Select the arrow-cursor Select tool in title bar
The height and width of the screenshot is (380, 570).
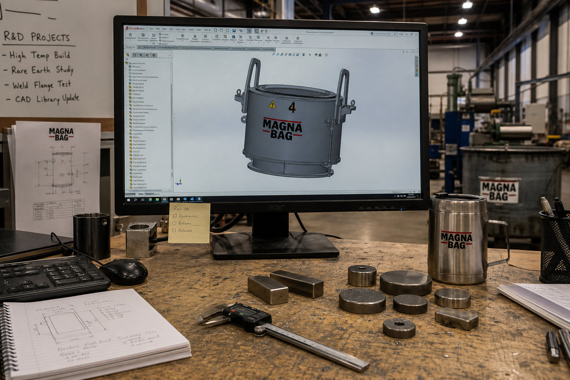coord(249,31)
